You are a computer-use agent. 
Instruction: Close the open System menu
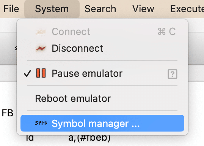(52, 9)
